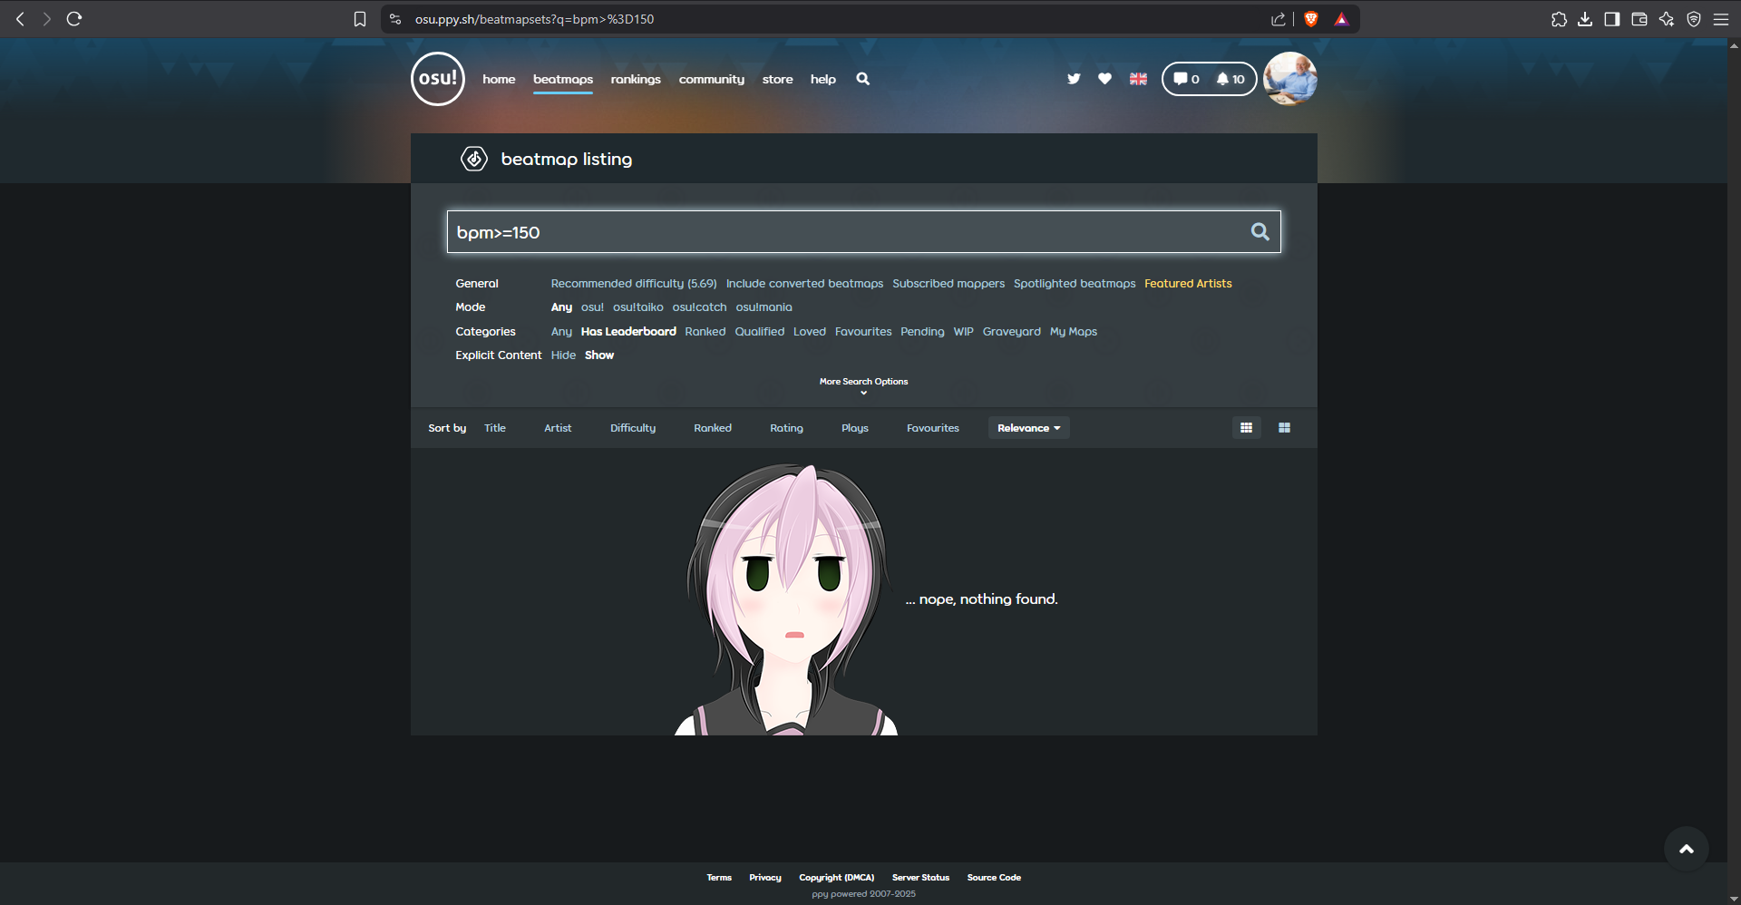This screenshot has height=905, width=1741.
Task: Open the beatmaps nav menu
Action: 563,80
